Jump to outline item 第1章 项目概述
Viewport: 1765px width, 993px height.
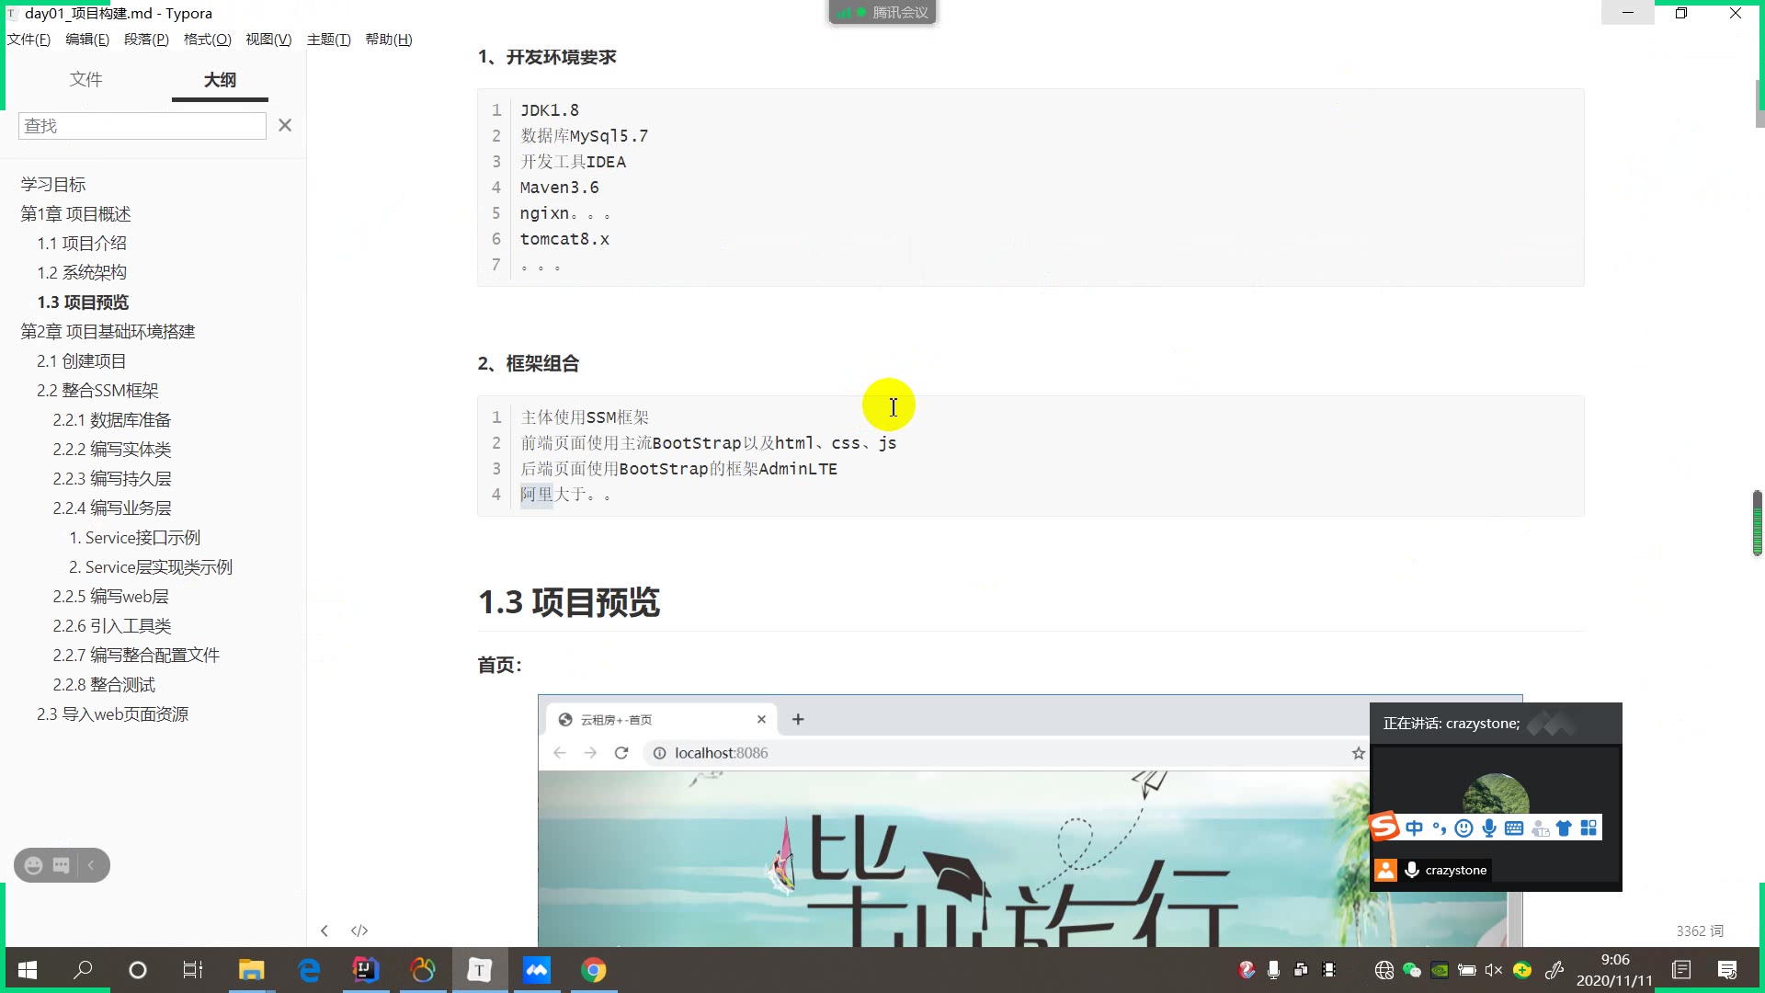coord(76,214)
